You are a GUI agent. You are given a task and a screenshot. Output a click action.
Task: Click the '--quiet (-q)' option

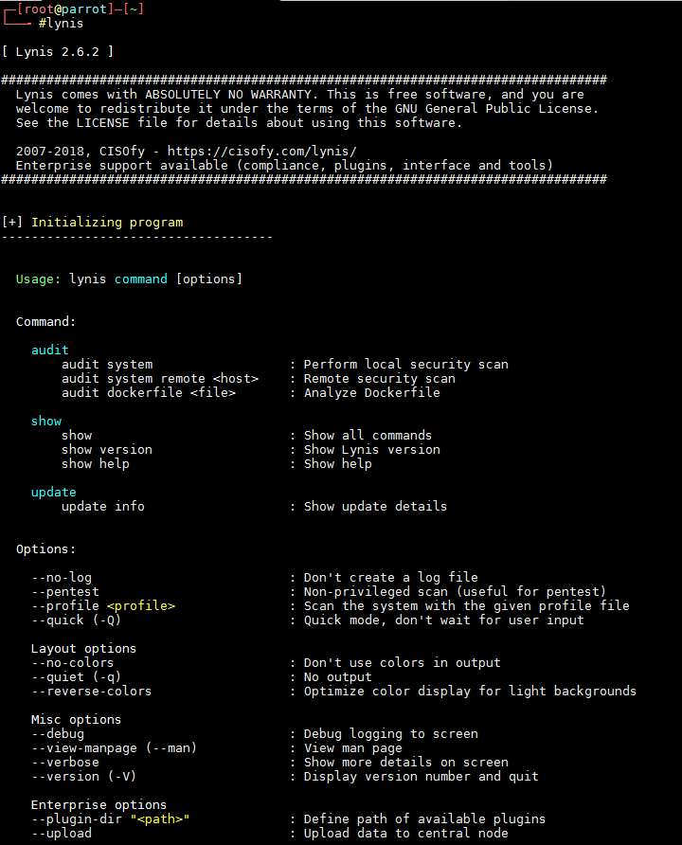point(76,677)
